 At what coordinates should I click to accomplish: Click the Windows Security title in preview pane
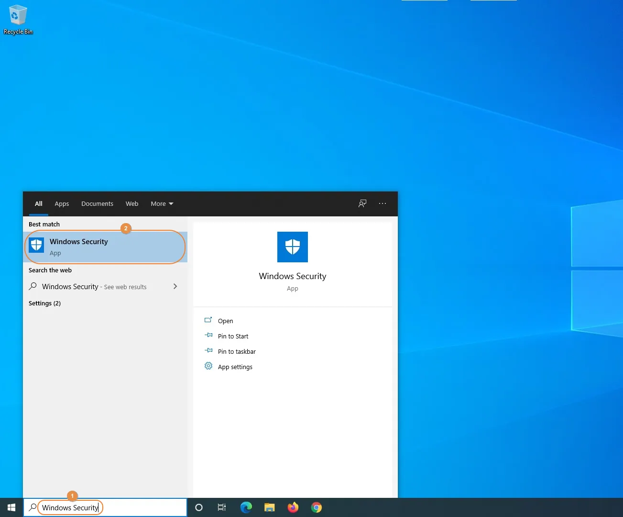[x=293, y=276]
